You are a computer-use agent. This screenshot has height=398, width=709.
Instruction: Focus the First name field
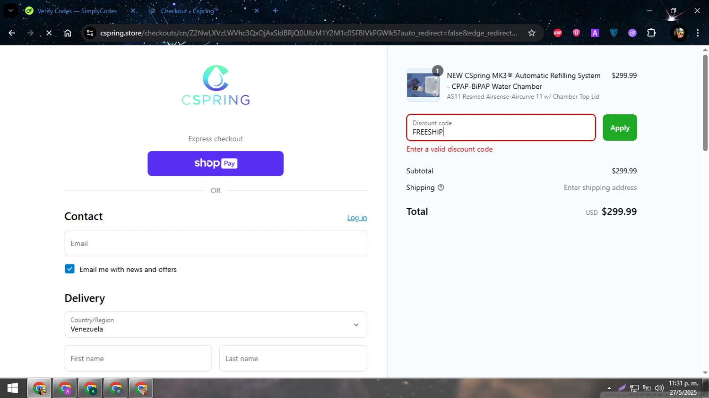[138, 358]
